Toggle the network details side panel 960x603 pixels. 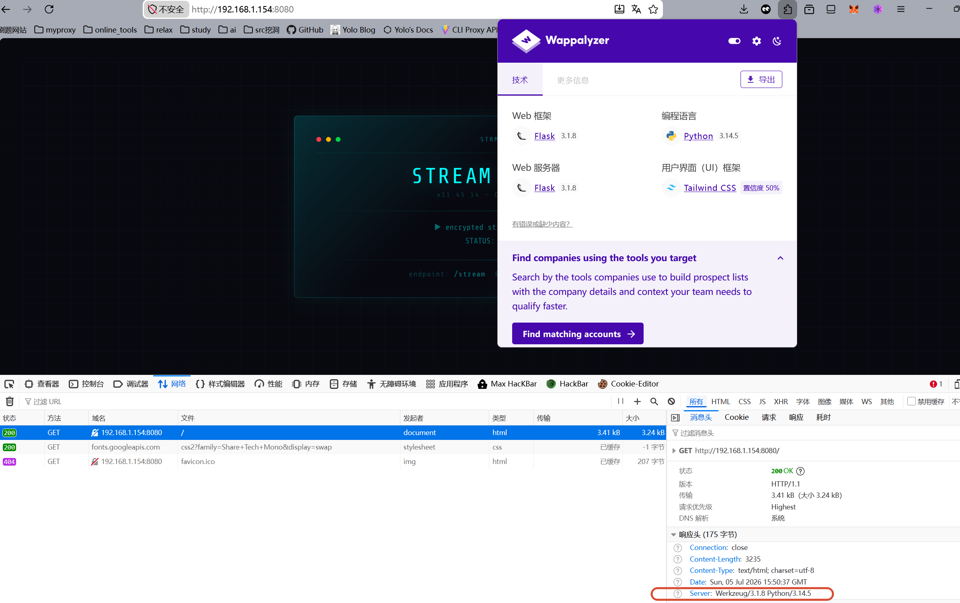(x=675, y=418)
